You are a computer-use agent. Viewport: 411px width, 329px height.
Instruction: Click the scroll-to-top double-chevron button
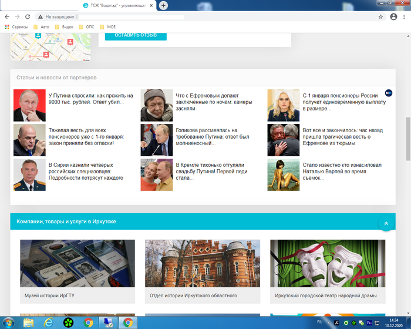click(386, 223)
